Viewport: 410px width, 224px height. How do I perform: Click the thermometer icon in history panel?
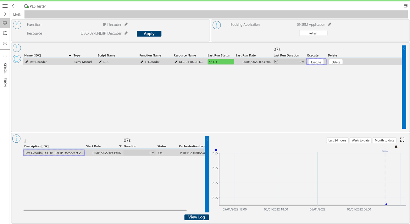[25, 141]
